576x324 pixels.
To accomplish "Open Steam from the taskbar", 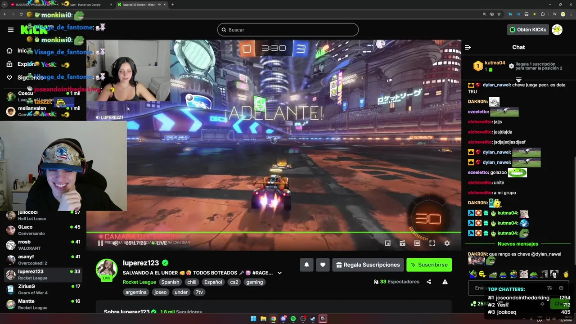I will pos(313,319).
